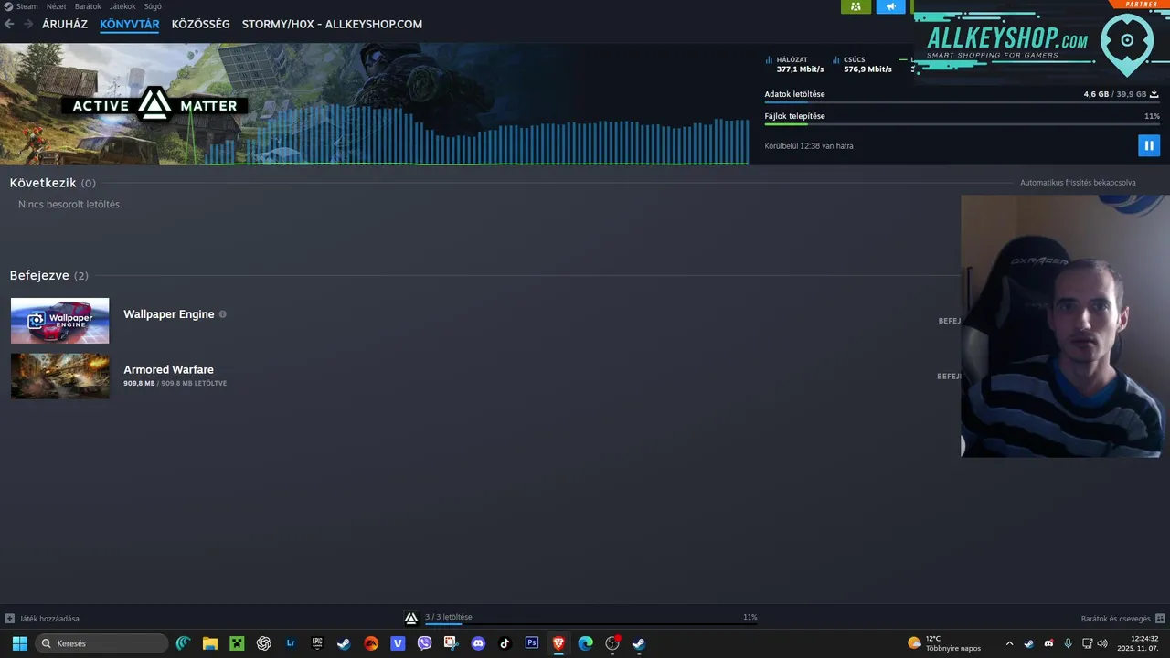Click the HÁLÓZAT 377,1 Mbit/s value
This screenshot has width=1170, height=658.
(x=800, y=69)
